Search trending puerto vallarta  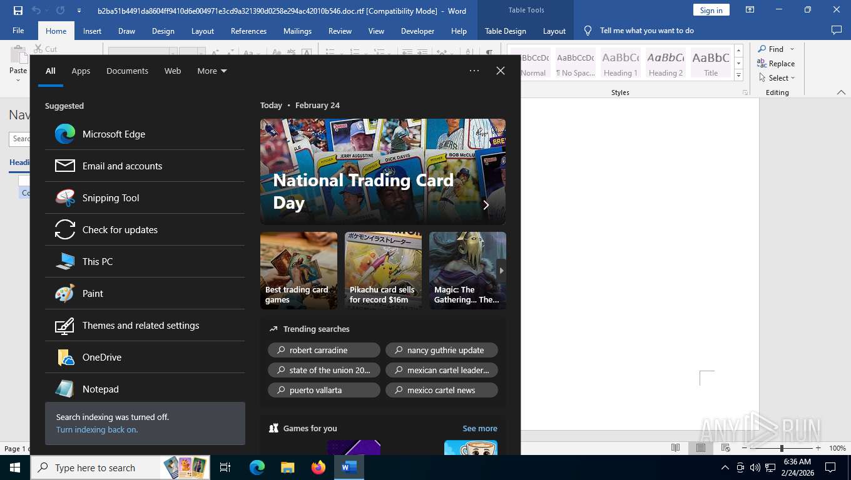[324, 390]
